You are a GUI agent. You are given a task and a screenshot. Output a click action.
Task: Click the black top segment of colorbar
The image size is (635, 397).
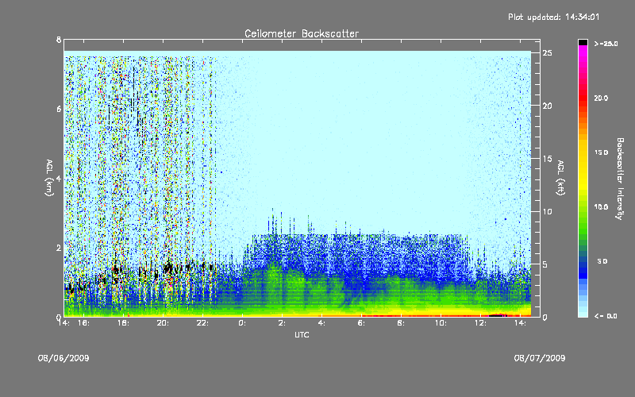tap(583, 42)
